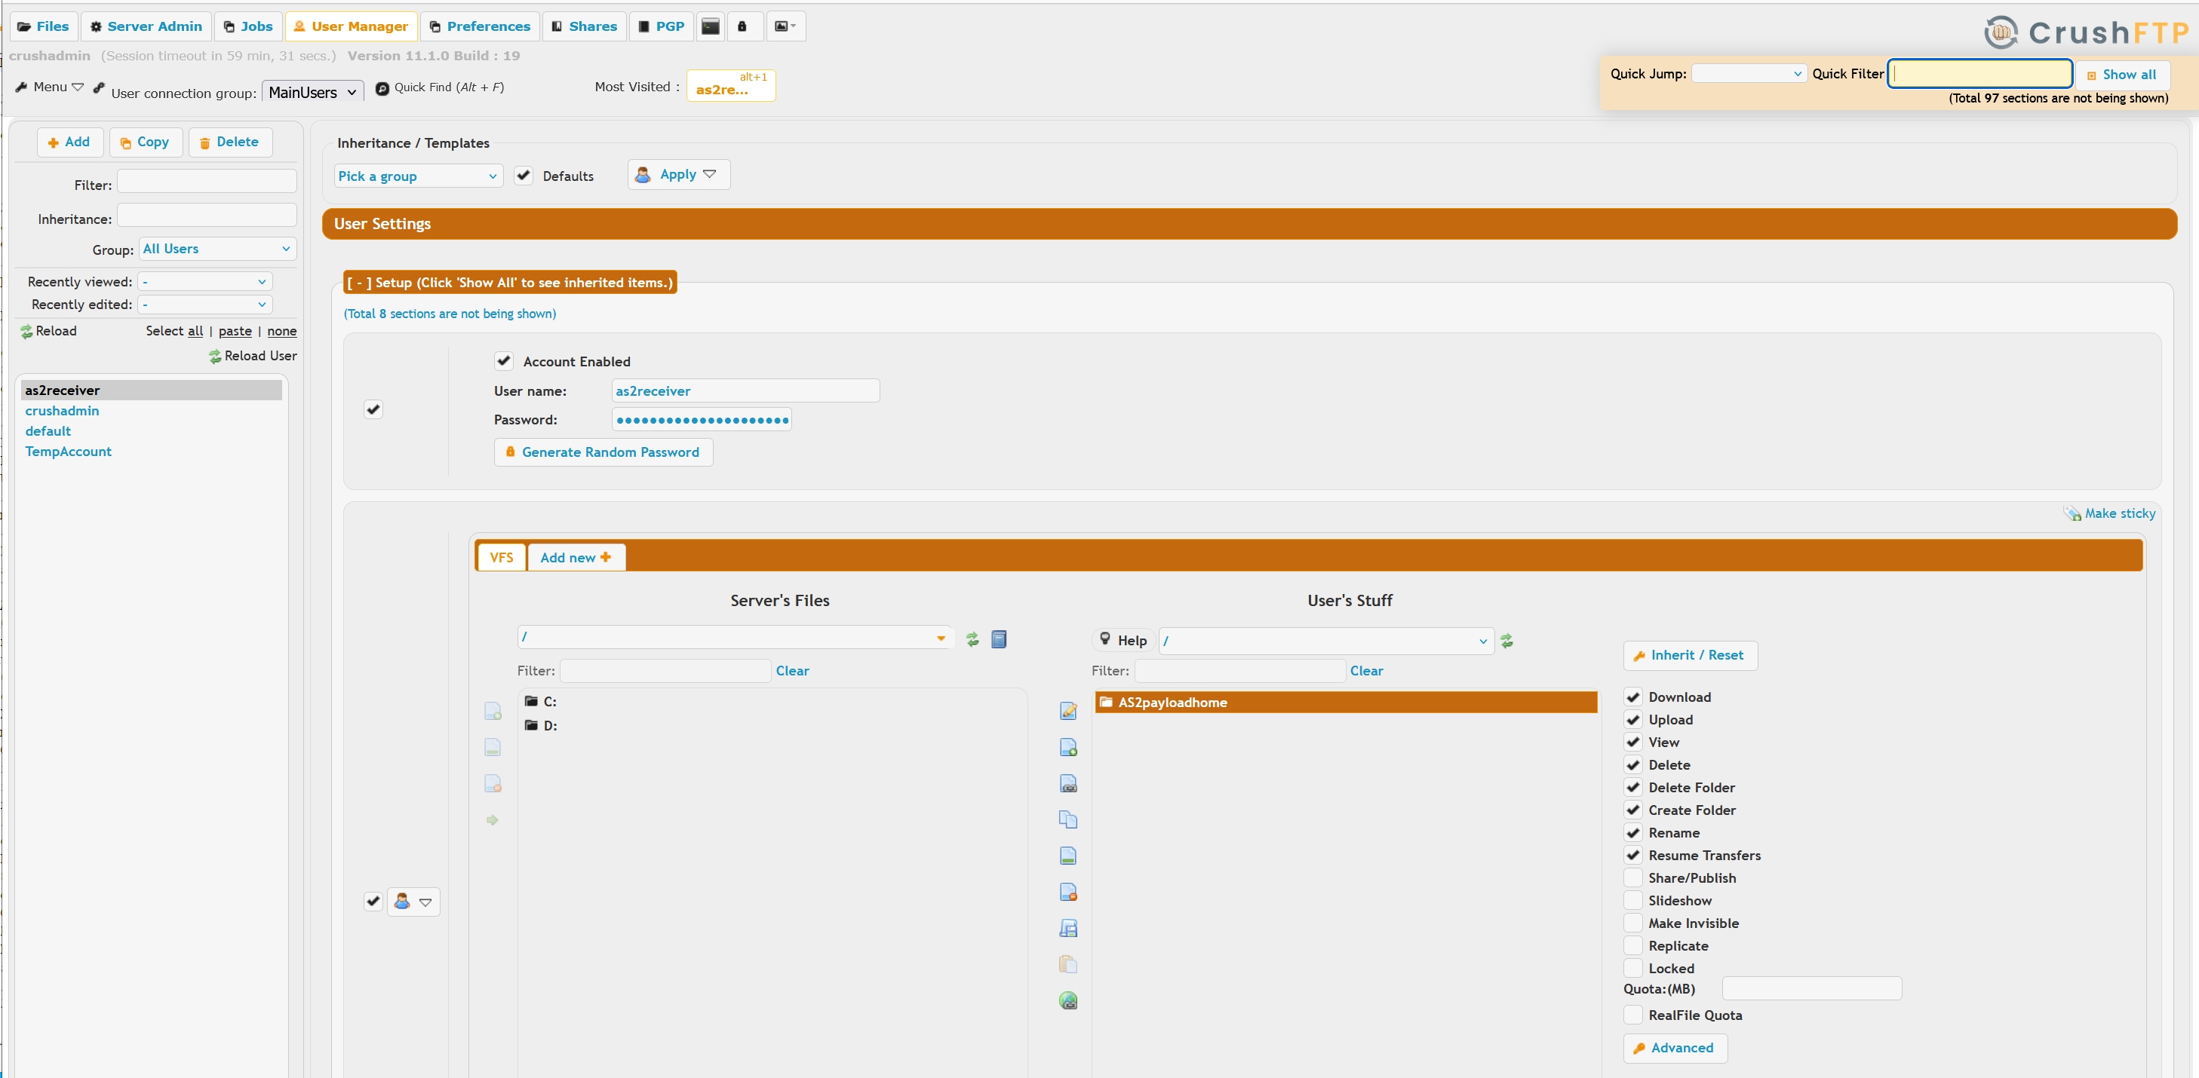Enable the Slideshow permission

pos(1633,900)
